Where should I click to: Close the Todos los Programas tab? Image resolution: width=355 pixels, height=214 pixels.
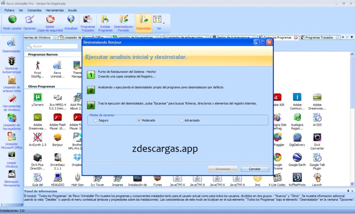point(296,37)
